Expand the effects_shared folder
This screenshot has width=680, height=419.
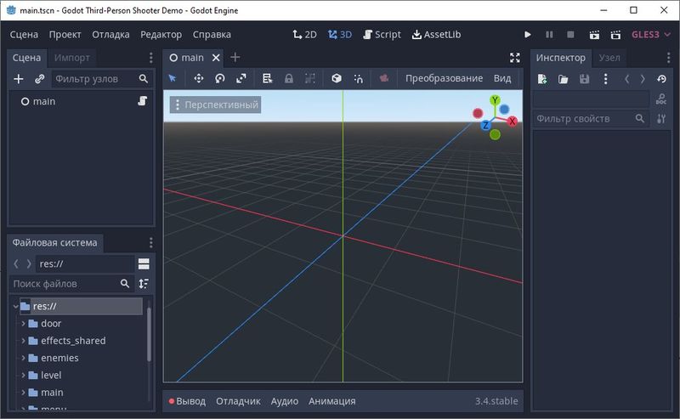24,341
